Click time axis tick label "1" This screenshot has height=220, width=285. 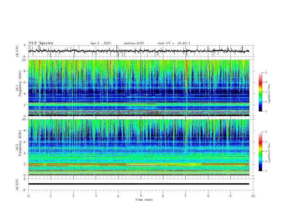click(51, 196)
